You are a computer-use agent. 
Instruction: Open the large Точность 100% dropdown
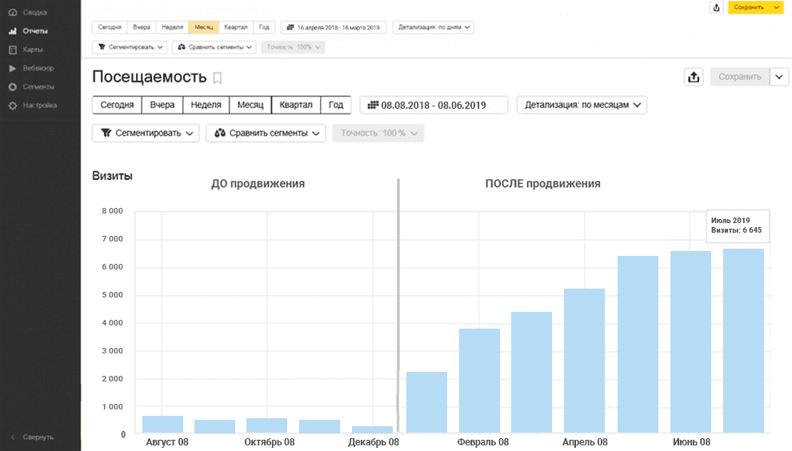click(378, 134)
